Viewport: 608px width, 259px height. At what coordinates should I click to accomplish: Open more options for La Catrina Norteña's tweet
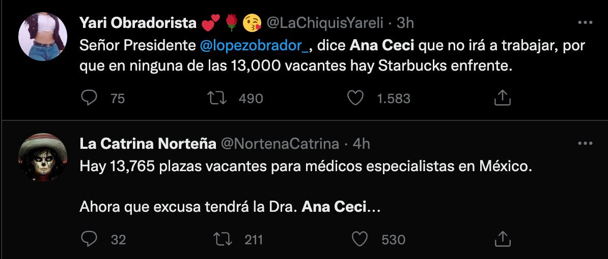[585, 144]
